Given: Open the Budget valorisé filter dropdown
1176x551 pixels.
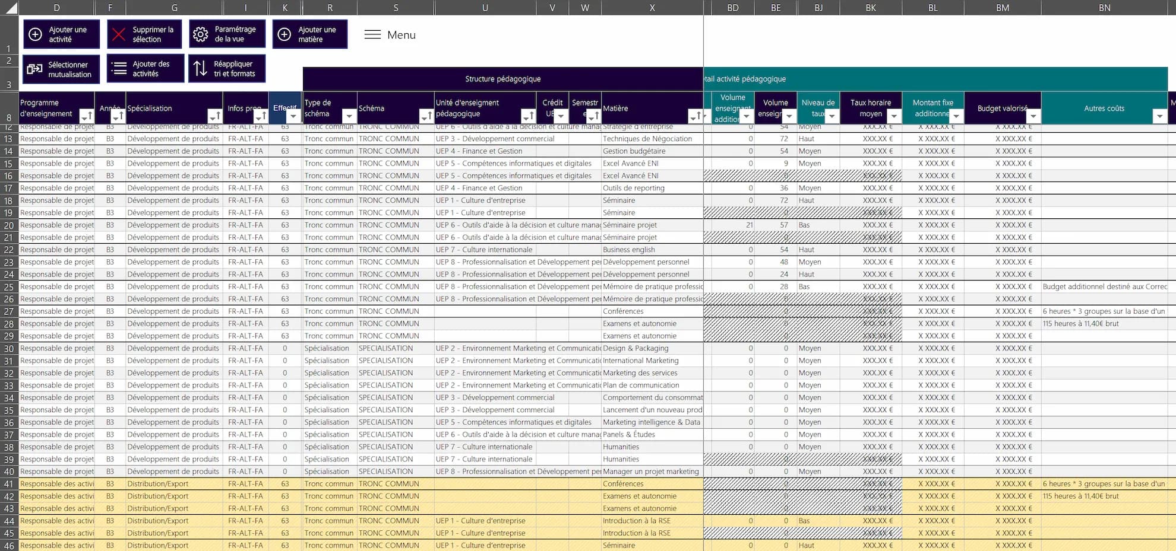Looking at the screenshot, I should [x=1033, y=116].
